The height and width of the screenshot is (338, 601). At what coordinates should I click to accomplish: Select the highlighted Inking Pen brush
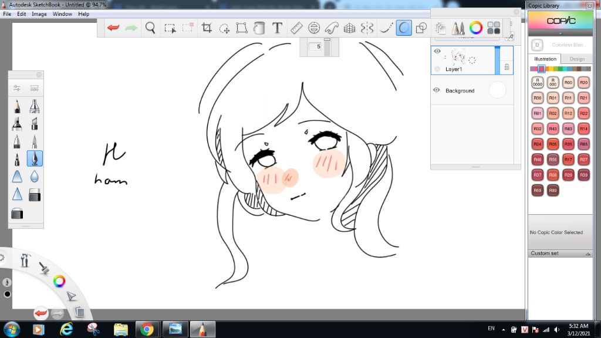(x=35, y=158)
